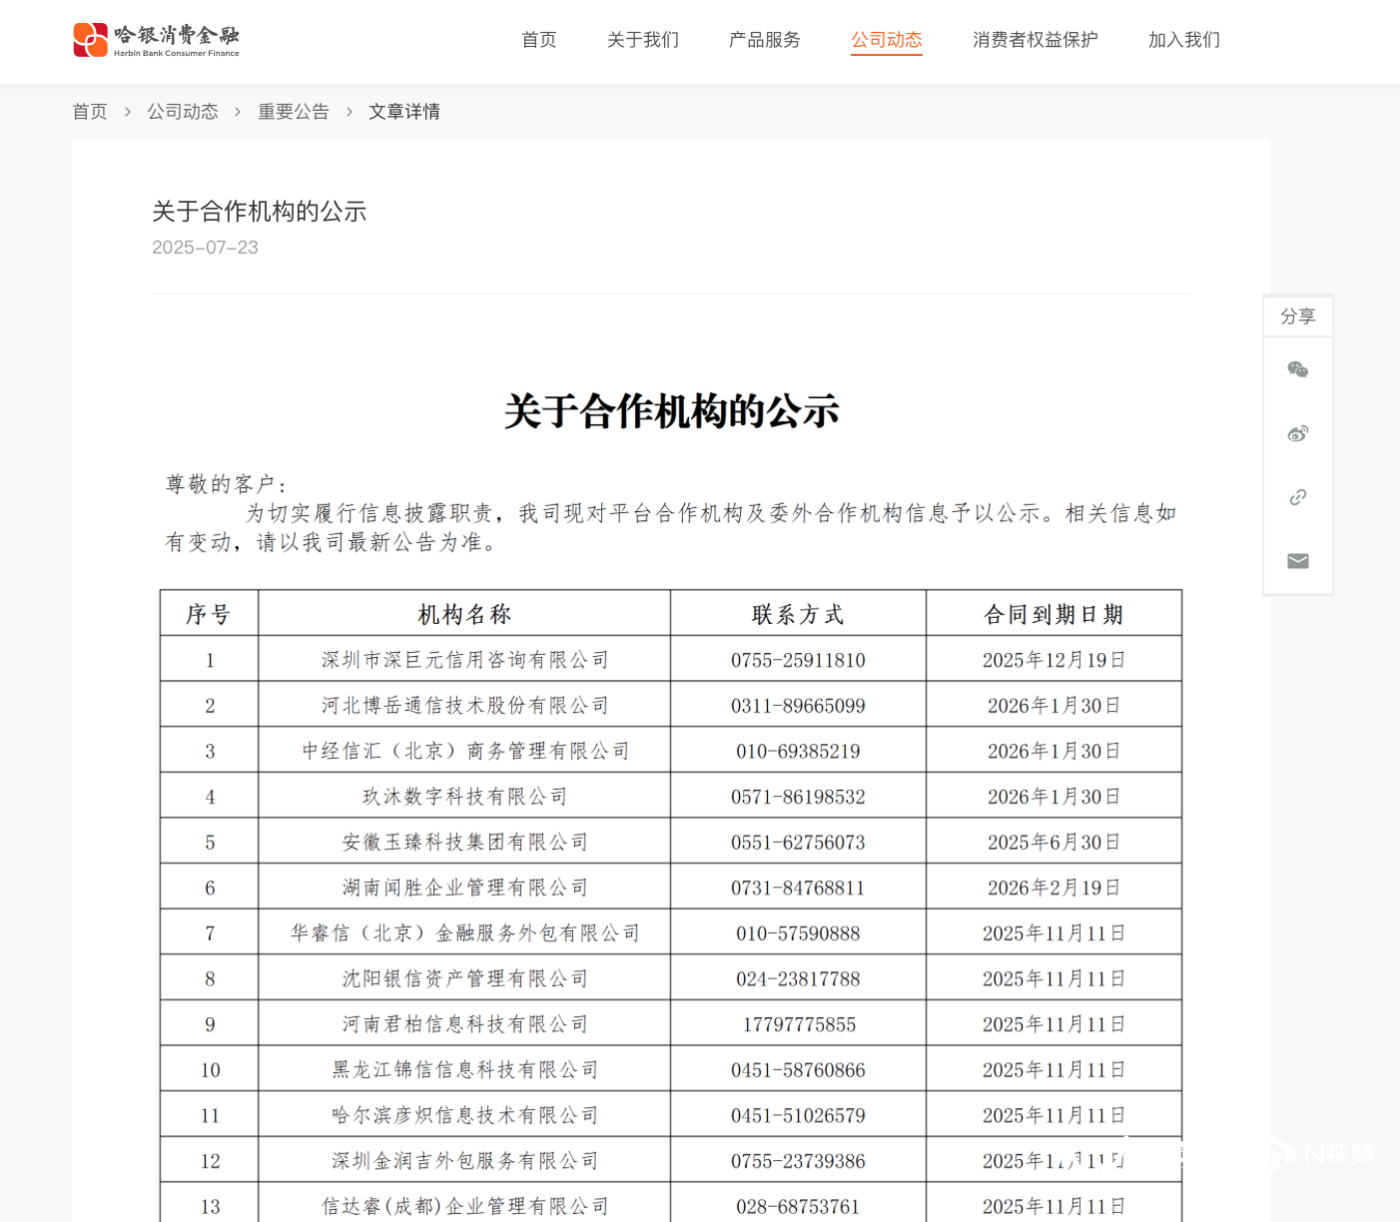Select 公司动态 navigation tab

point(886,40)
